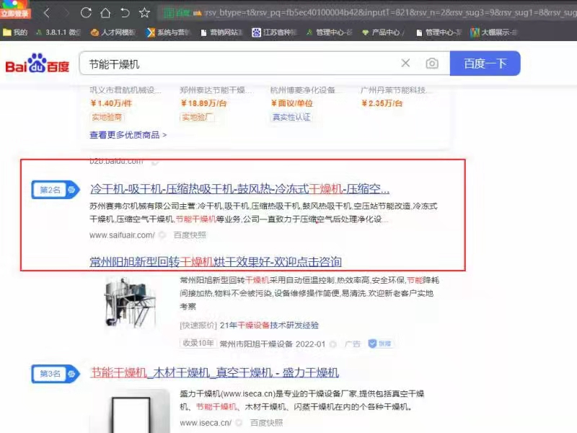
Task: Open image search via the camera icon
Action: tap(432, 64)
